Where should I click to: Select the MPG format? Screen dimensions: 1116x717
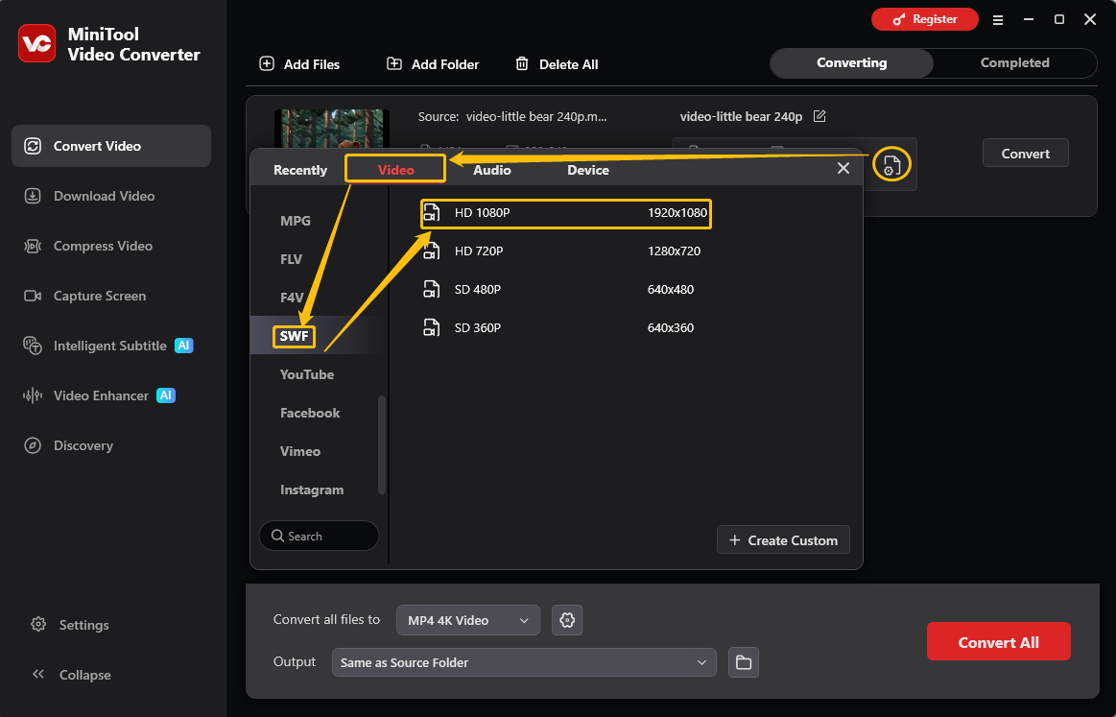pyautogui.click(x=296, y=221)
